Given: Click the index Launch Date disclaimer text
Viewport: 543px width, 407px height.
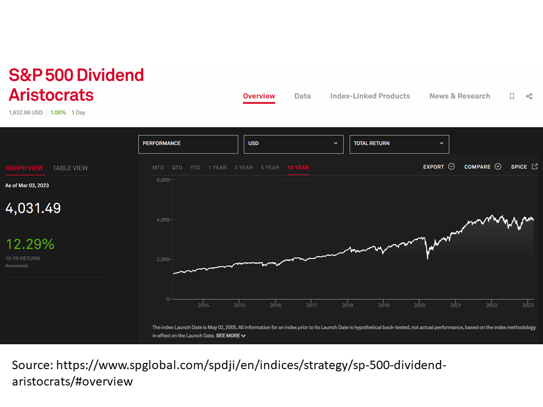Looking at the screenshot, I should pos(344,331).
